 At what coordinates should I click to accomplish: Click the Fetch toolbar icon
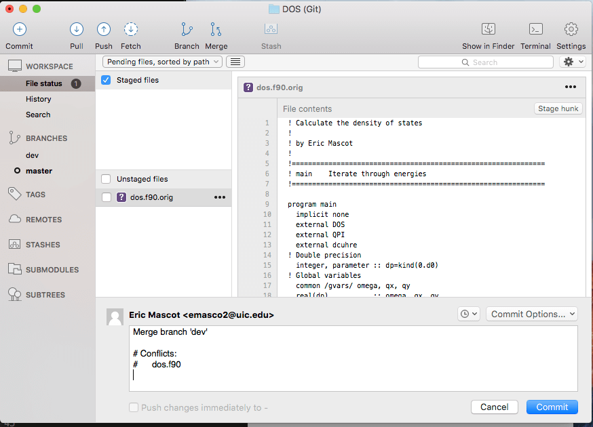point(131,29)
